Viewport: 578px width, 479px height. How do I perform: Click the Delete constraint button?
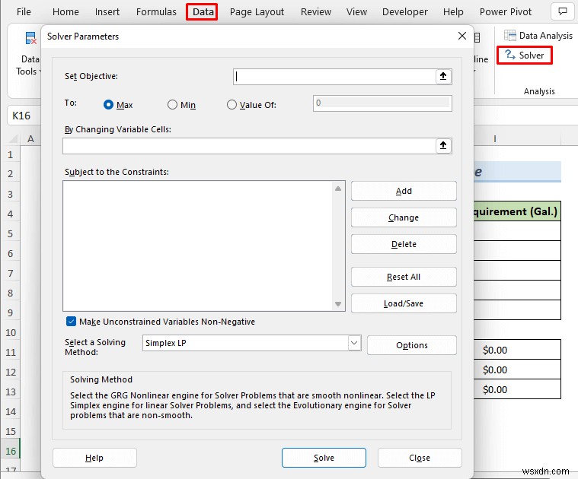pos(404,244)
